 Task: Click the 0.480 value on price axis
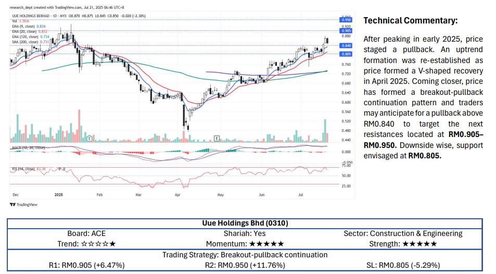coord(347,131)
